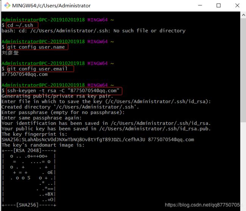Click "The key's randomart image is:" line

click(43, 145)
